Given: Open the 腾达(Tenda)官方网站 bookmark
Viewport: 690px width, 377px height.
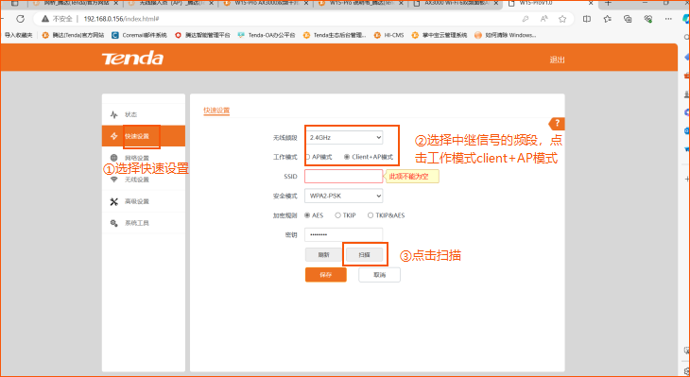Looking at the screenshot, I should click(x=74, y=35).
